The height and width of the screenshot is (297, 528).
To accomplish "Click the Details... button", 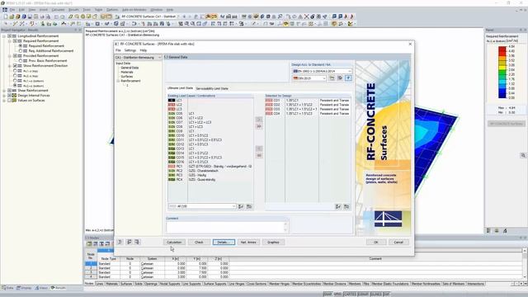I will [224, 242].
